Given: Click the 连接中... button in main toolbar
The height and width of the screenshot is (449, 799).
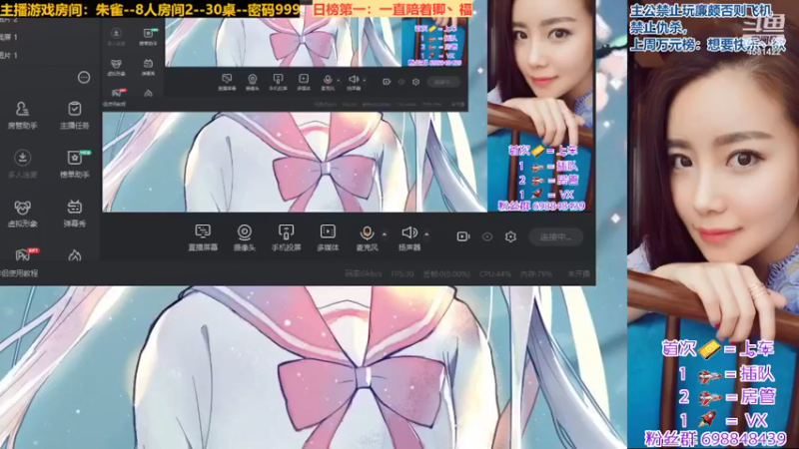Looking at the screenshot, I should (555, 236).
